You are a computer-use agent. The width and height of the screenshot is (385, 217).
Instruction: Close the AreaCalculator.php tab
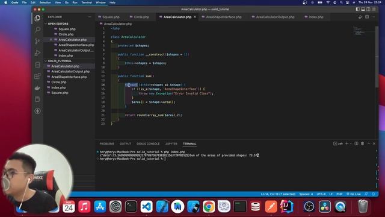pyautogui.click(x=195, y=17)
